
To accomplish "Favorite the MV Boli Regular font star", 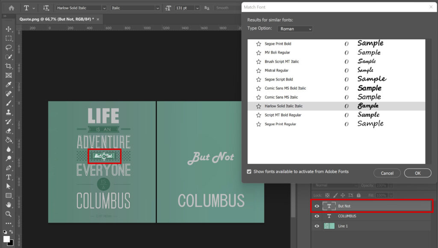I will pos(258,53).
